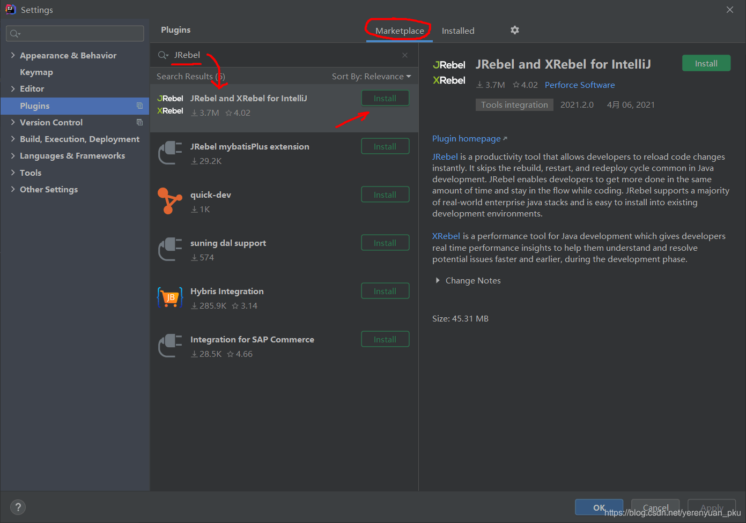Click the plugin search magnifier icon
This screenshot has width=746, height=523.
click(x=163, y=55)
